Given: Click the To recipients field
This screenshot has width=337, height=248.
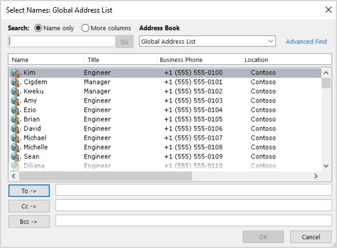Looking at the screenshot, I should tap(193, 190).
